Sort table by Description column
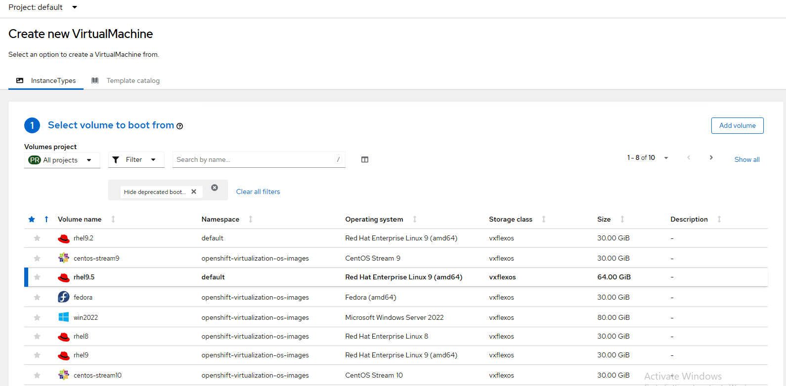Image resolution: width=786 pixels, height=386 pixels. click(689, 219)
